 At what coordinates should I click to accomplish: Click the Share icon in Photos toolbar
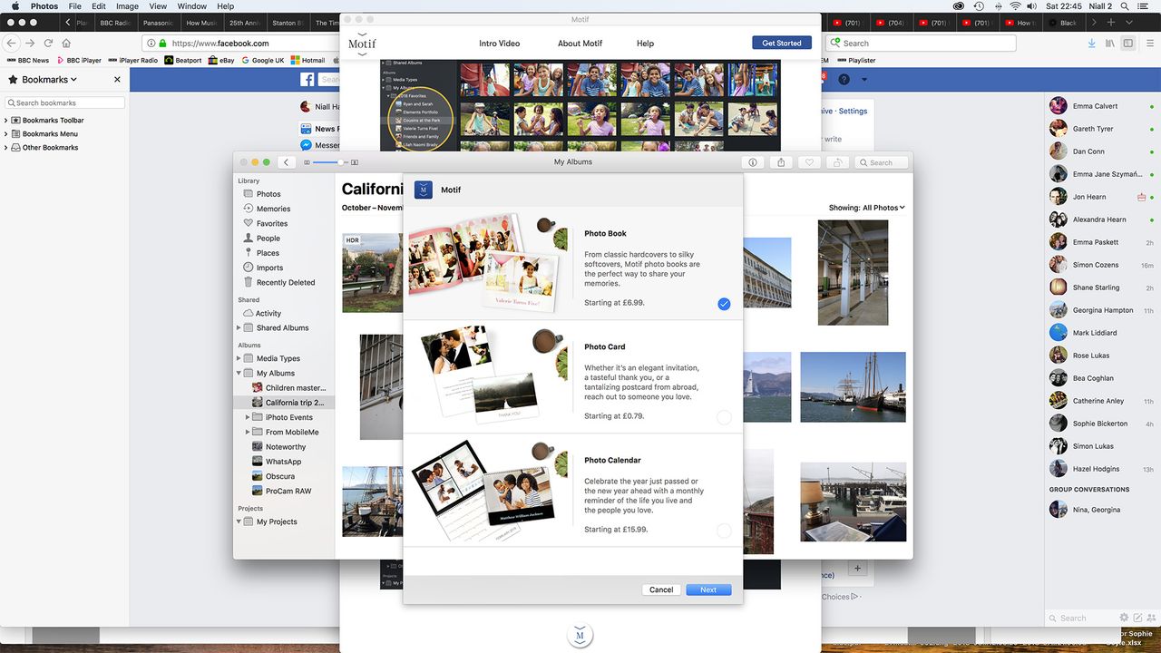pos(781,162)
